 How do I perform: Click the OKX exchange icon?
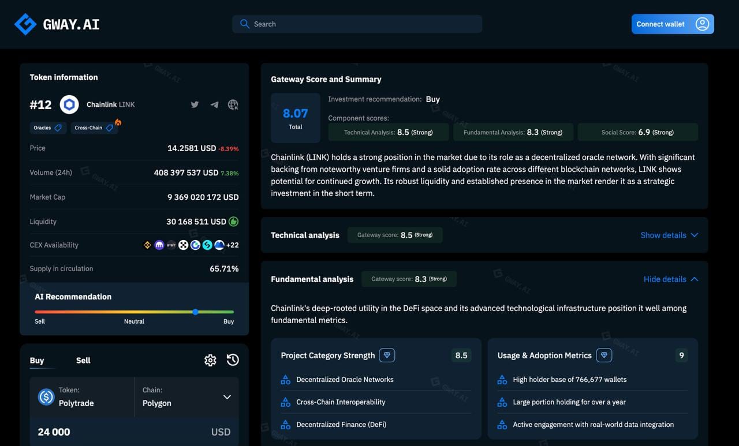184,245
